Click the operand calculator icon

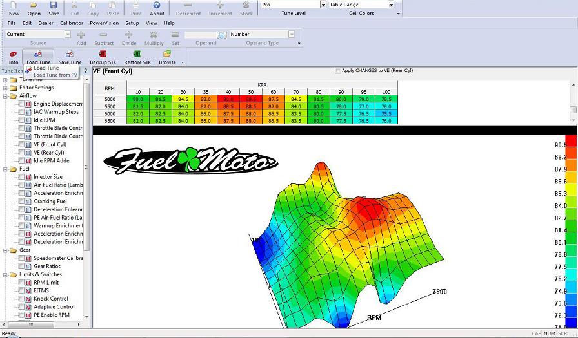tap(221, 35)
